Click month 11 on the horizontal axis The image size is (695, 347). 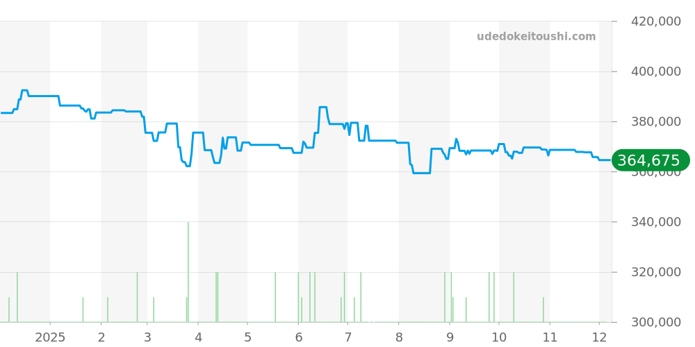tap(550, 337)
